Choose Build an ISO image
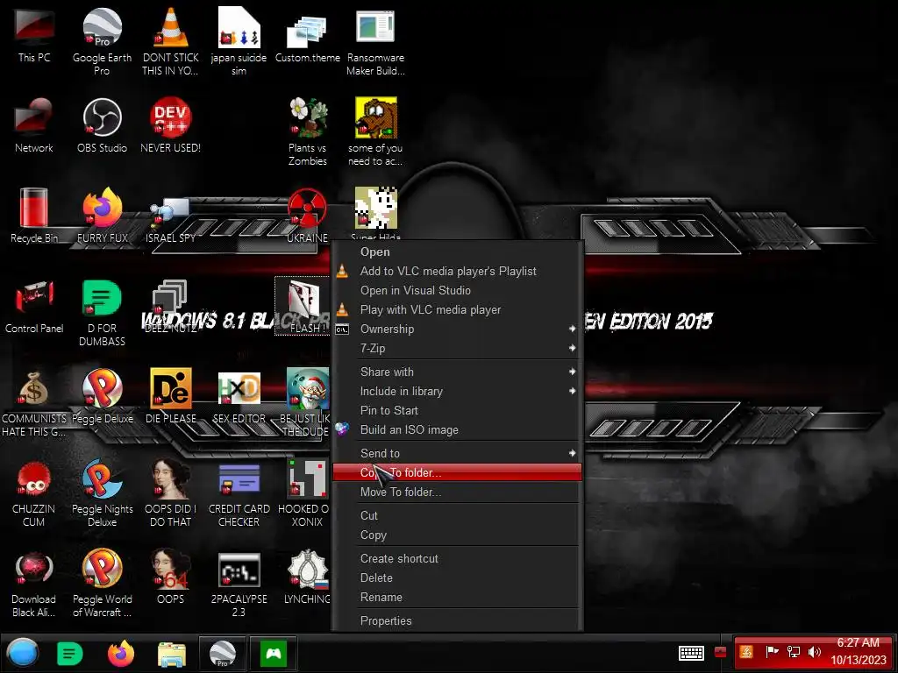 click(x=457, y=429)
